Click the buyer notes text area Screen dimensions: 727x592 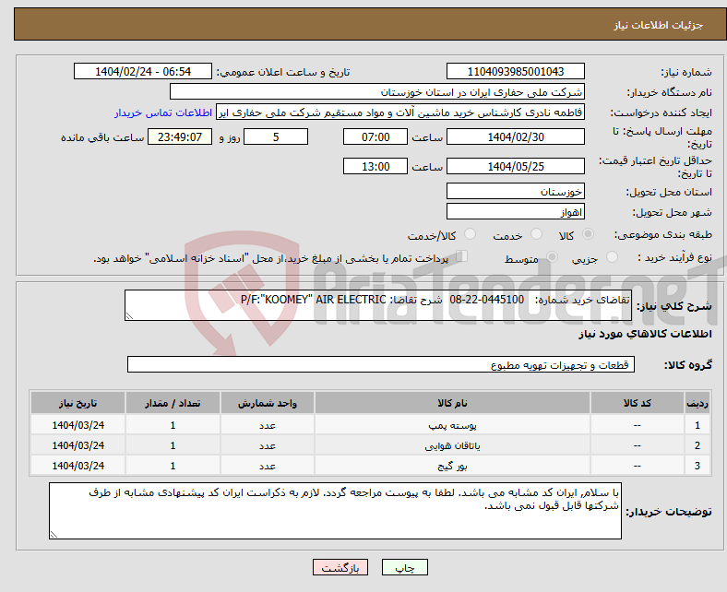coord(335,511)
